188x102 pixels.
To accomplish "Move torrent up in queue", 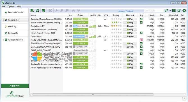I will [x=74, y=11].
